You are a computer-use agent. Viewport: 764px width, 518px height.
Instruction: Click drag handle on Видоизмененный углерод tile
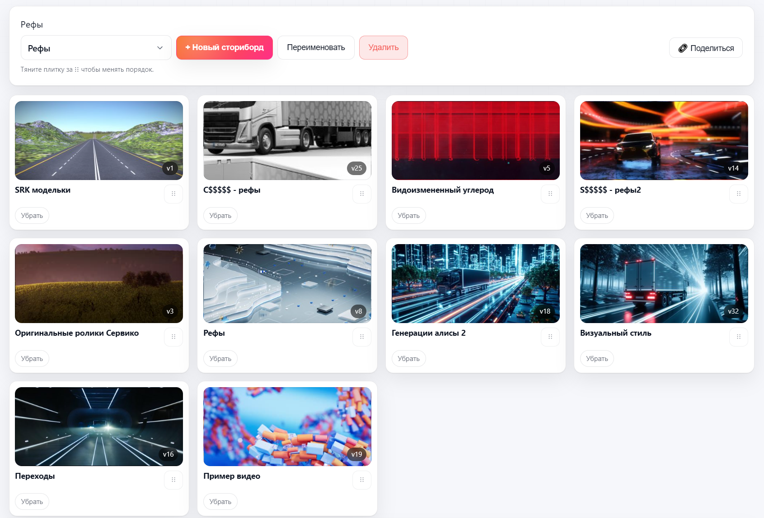click(550, 194)
